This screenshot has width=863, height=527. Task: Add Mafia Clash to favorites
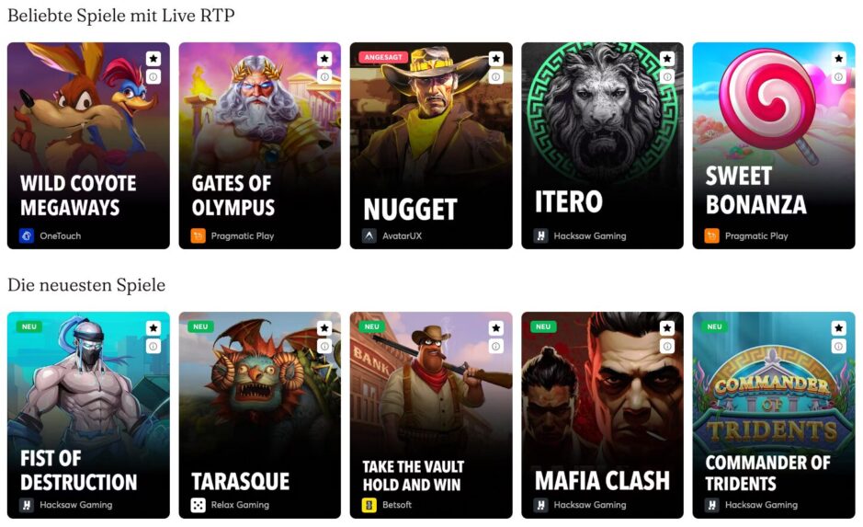pos(667,328)
